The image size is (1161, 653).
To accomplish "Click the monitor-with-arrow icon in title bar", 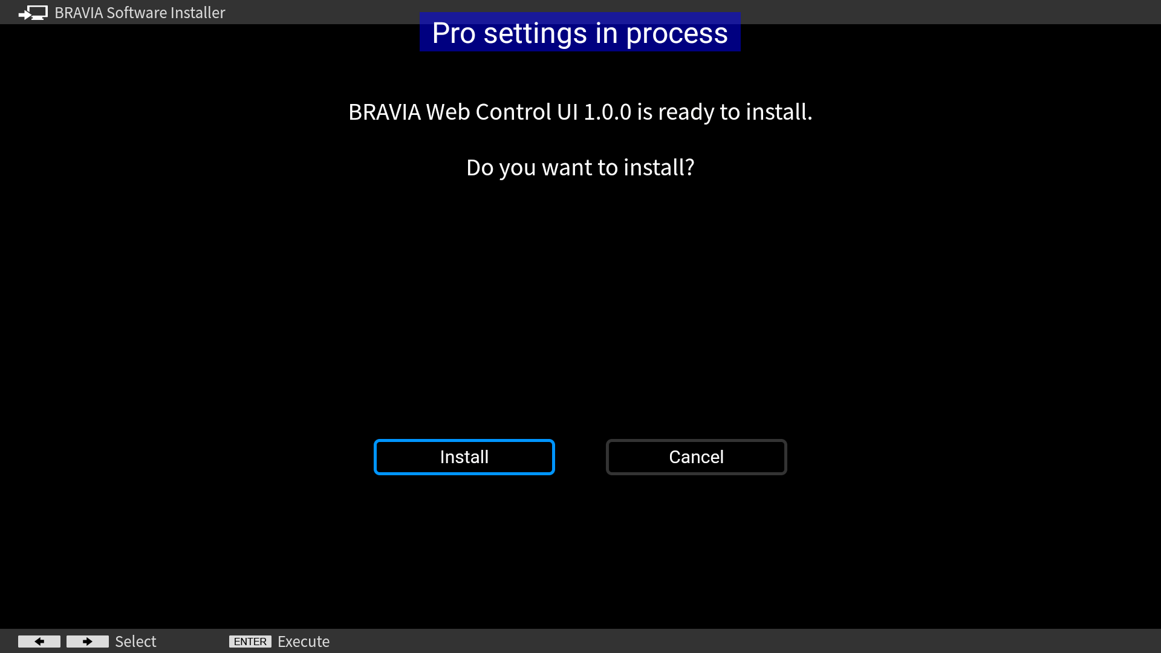I will [x=33, y=13].
